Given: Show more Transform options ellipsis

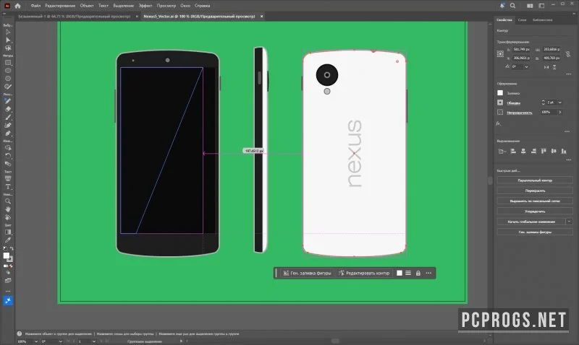Looking at the screenshot, I should (x=569, y=74).
